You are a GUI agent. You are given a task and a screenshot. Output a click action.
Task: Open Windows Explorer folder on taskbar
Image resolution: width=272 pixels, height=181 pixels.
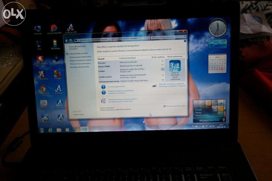(59, 130)
